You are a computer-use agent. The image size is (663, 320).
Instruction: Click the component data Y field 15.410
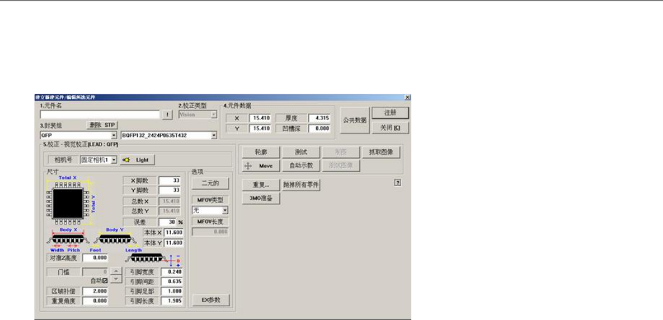(260, 128)
